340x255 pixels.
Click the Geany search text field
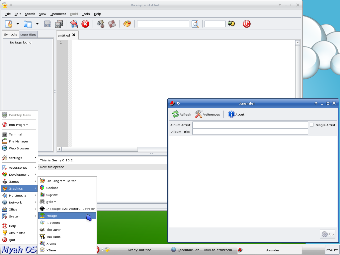click(x=163, y=24)
